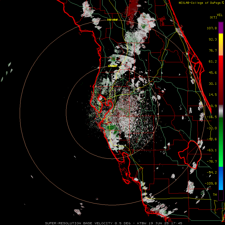The width and height of the screenshot is (225, 225).
Task: Click the -94.2 velocity scale value
Action: coord(212,172)
